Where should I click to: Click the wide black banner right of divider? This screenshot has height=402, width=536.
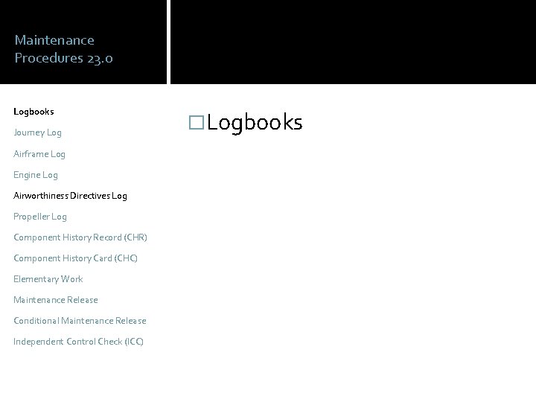point(353,42)
